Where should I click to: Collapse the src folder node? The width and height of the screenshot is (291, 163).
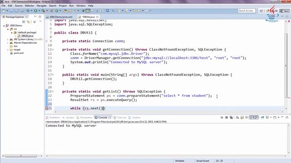click(x=8, y=29)
